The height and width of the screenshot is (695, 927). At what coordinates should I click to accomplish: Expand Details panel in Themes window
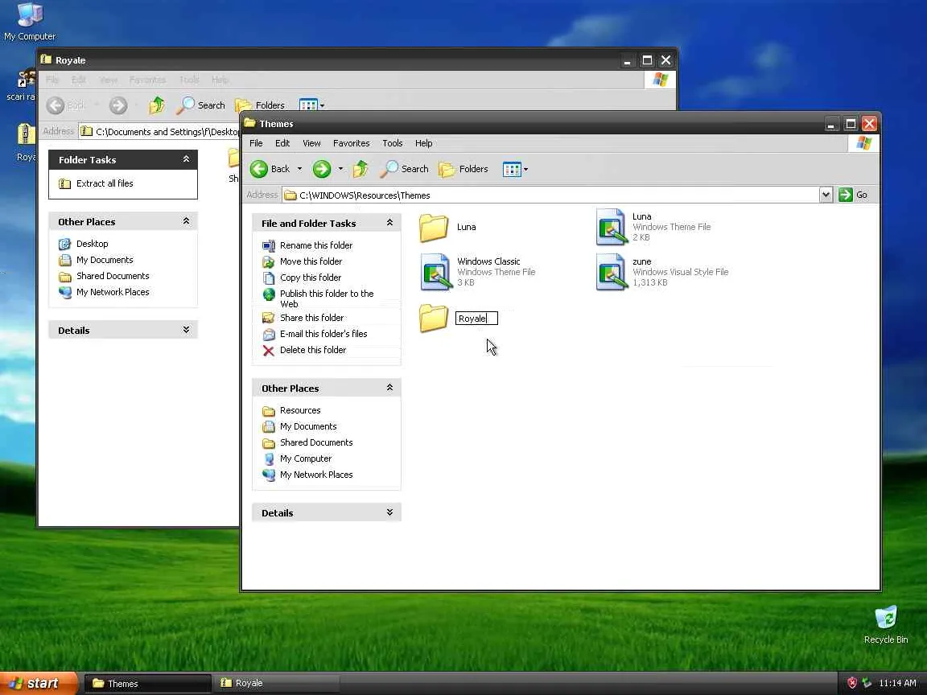[389, 512]
